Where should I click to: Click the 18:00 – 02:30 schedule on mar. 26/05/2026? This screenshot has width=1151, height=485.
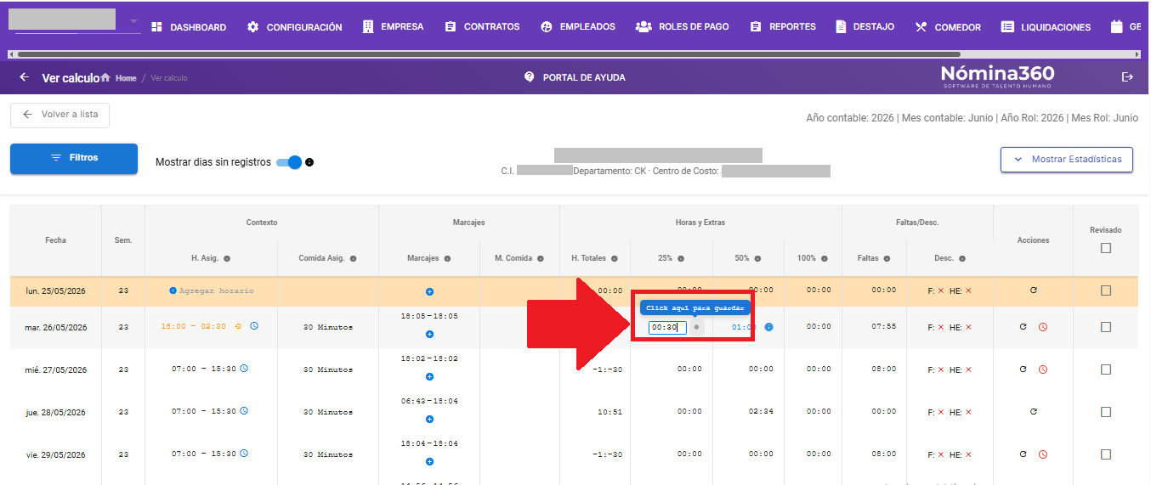click(194, 327)
